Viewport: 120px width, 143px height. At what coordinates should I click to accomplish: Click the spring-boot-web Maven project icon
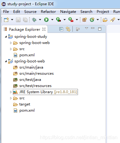pos(10,61)
